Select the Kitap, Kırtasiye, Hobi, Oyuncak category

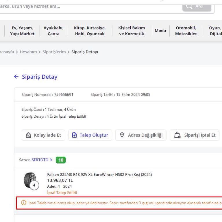click(90, 31)
